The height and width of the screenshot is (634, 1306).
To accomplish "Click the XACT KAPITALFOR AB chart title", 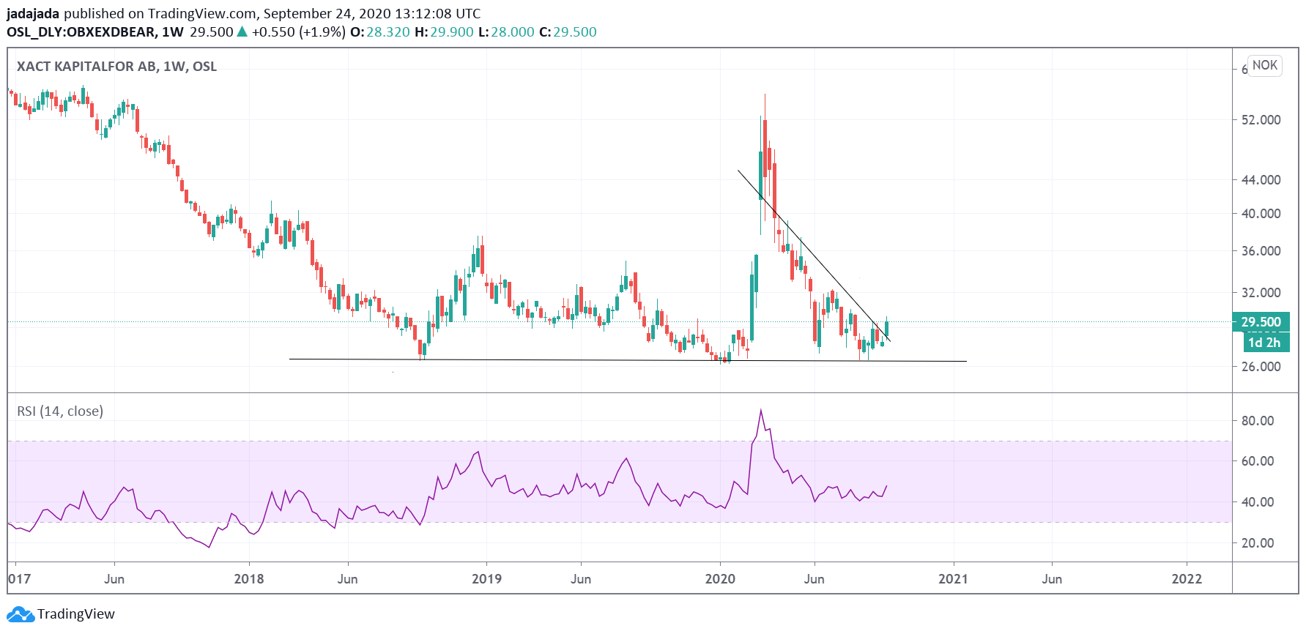I will click(116, 67).
